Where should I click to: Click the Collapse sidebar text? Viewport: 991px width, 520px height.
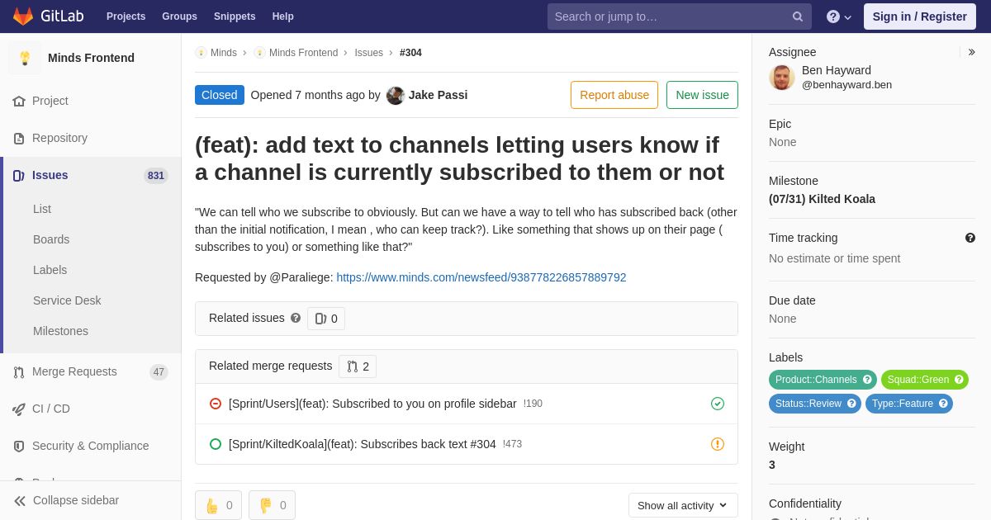(x=76, y=500)
